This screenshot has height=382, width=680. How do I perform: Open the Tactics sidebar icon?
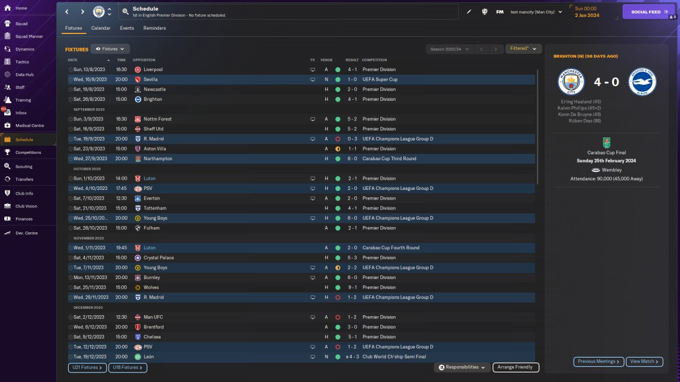7,62
